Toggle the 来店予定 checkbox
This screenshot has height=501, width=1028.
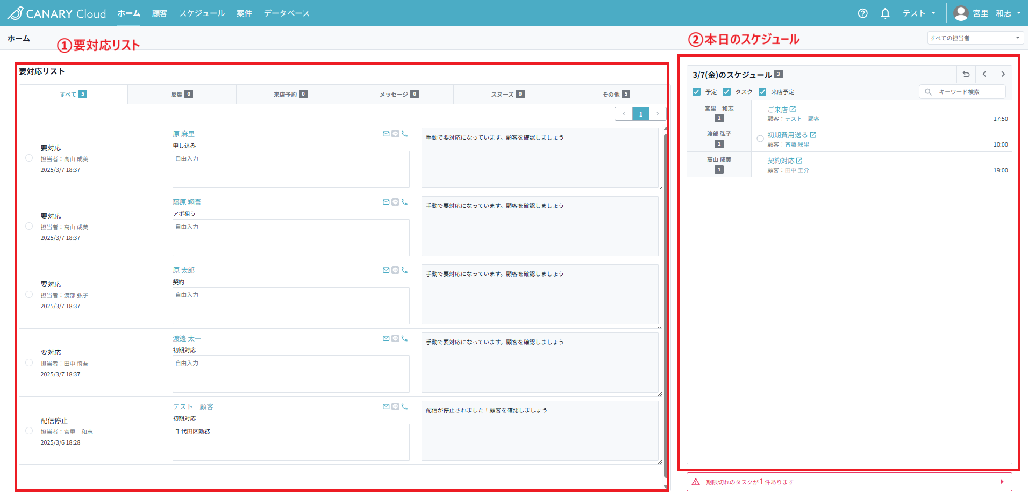pos(762,92)
